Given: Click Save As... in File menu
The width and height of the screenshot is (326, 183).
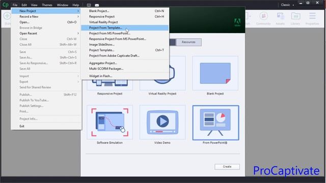Looking at the screenshot, I should click(x=46, y=57).
